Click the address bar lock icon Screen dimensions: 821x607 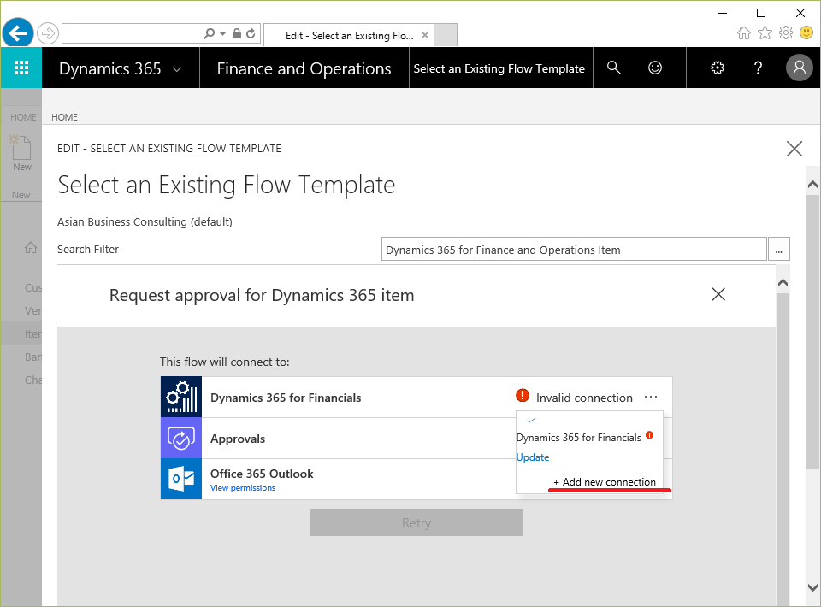tap(237, 34)
